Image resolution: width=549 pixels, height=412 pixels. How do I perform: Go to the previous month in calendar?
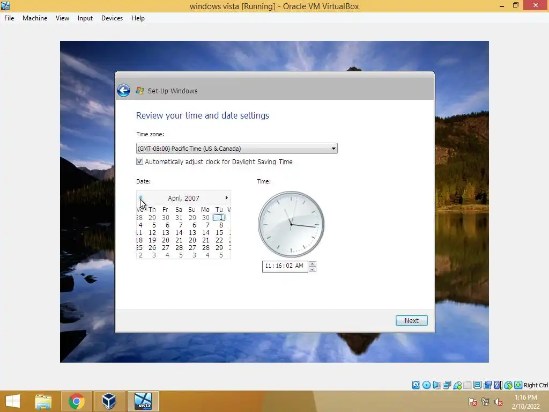tap(140, 198)
